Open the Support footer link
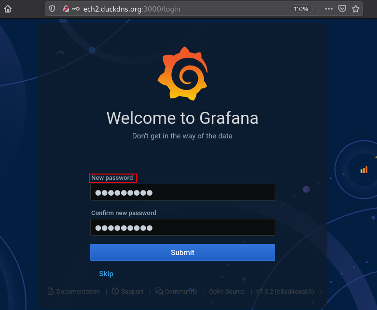This screenshot has width=377, height=310. click(132, 292)
